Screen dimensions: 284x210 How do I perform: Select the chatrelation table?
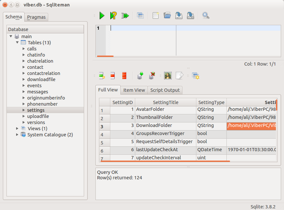pos(40,61)
